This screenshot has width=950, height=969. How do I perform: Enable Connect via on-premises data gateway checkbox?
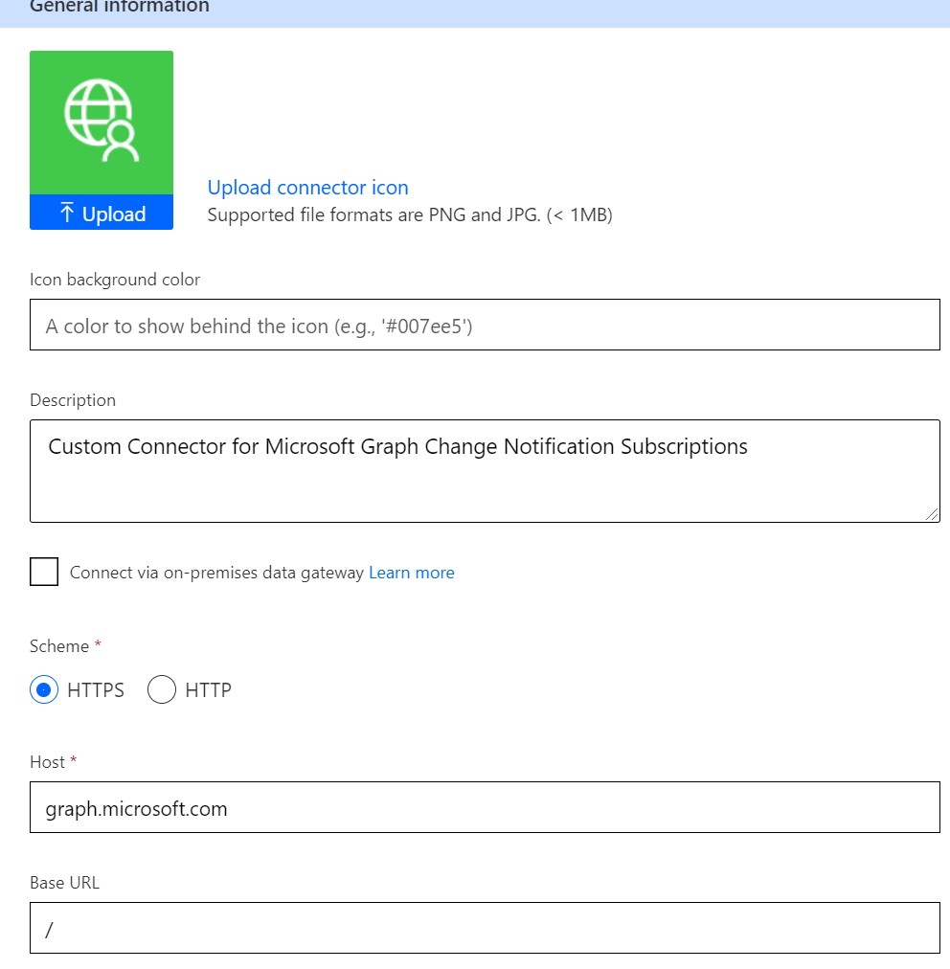point(44,572)
